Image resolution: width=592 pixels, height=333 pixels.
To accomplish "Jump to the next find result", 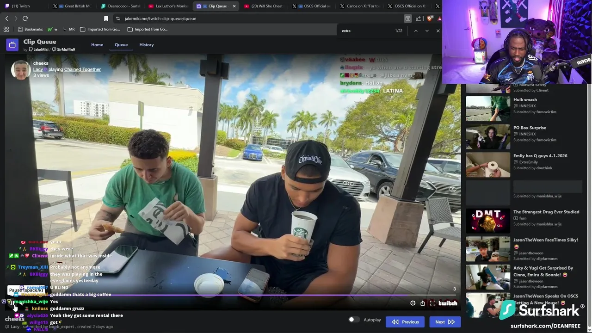I will point(426,31).
